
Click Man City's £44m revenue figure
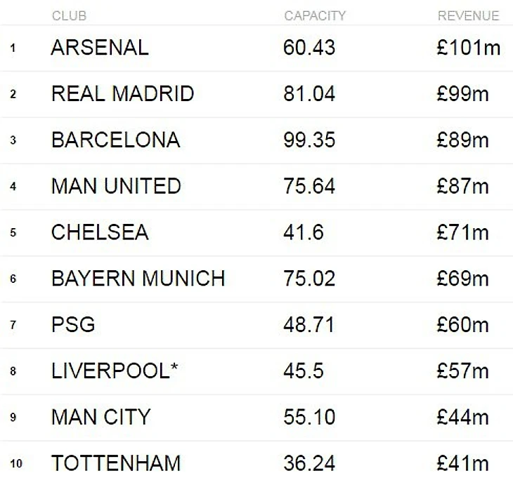click(x=462, y=418)
